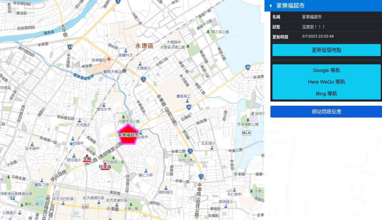Click the 永仁高中 school flag icon
The height and width of the screenshot is (220, 382).
coord(234,190)
